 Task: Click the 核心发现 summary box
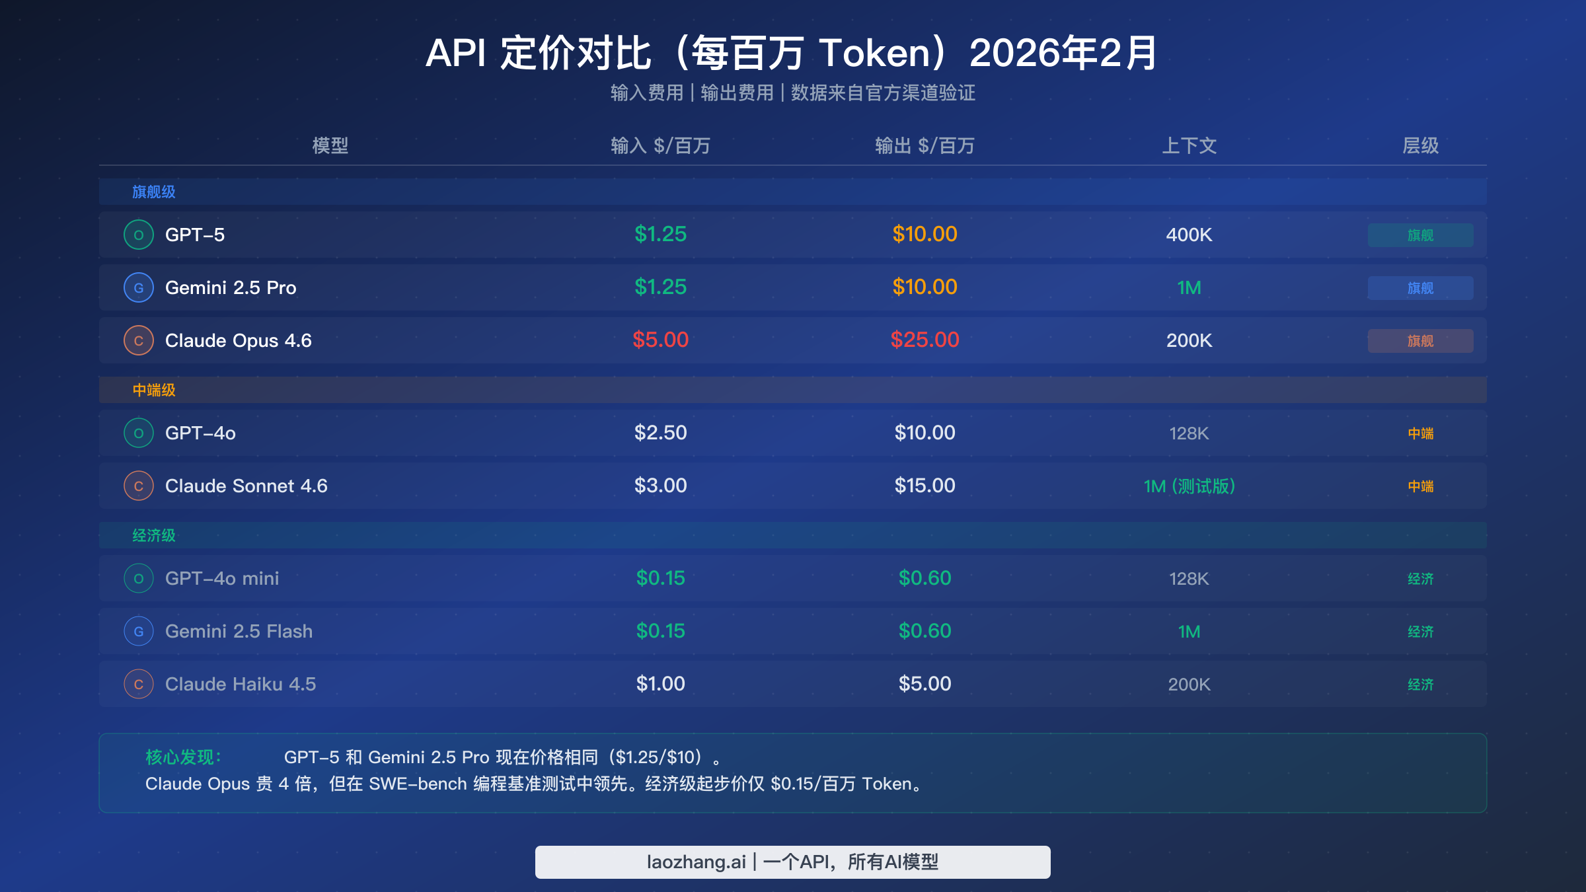[x=793, y=772]
